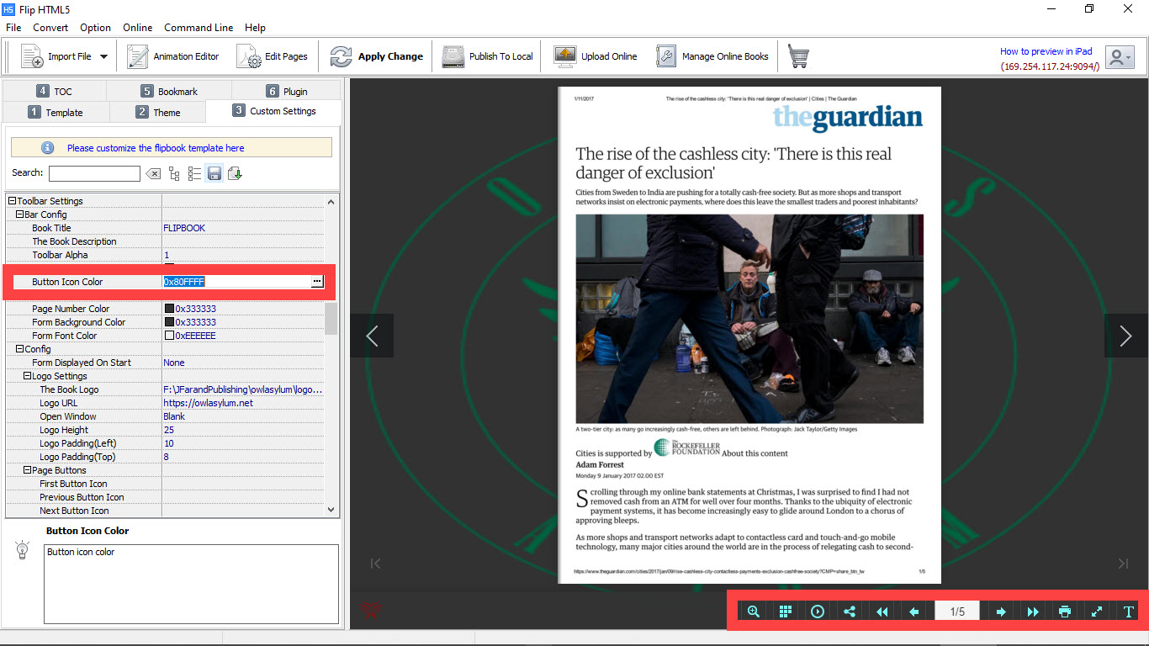
Task: Import settings with the green arrow icon
Action: (235, 173)
